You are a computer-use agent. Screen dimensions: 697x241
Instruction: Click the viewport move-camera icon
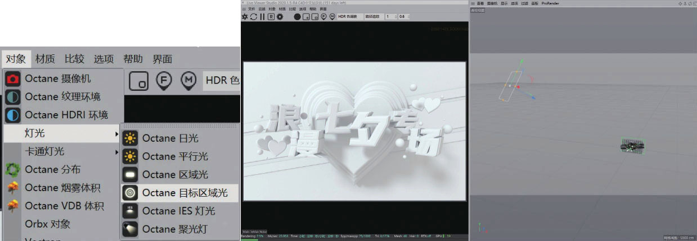pos(680,3)
